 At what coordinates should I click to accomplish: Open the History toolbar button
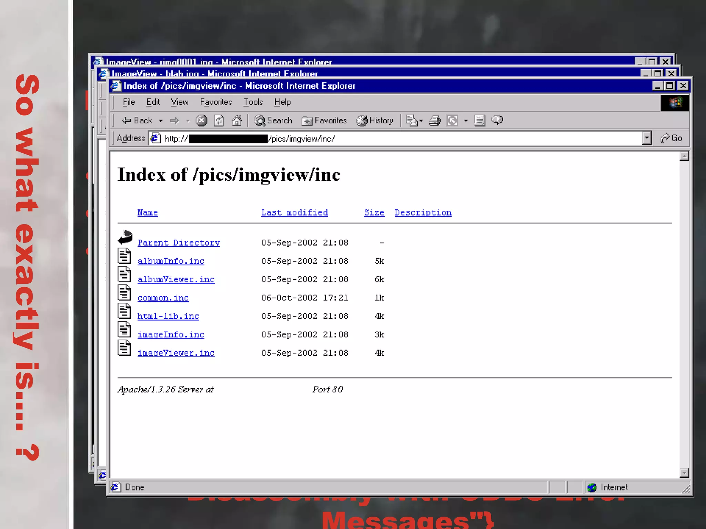(x=374, y=121)
